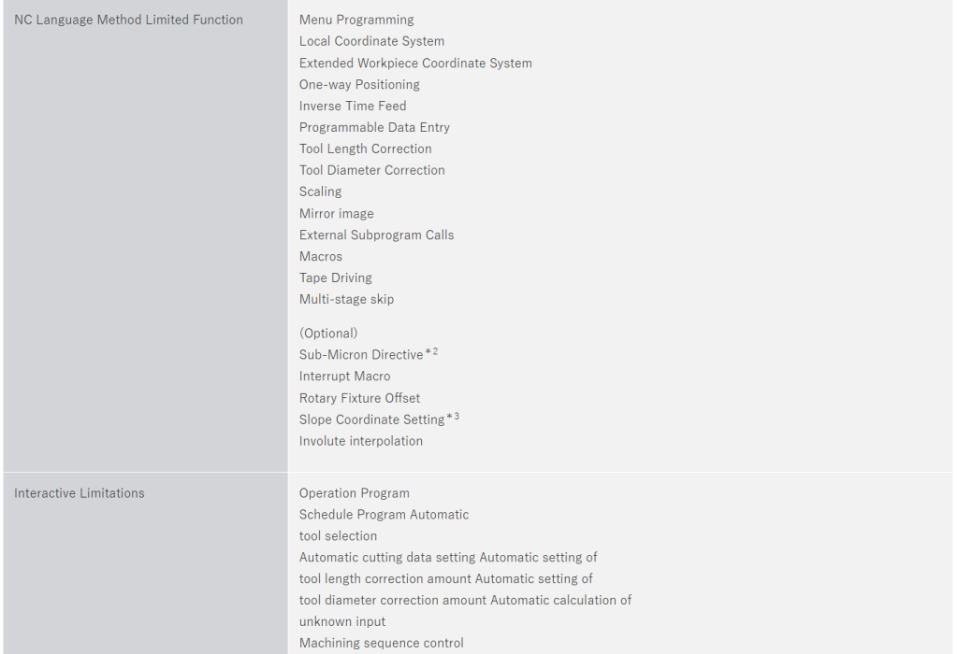Select Tool Diameter Correction text
Image resolution: width=958 pixels, height=654 pixels.
point(372,170)
